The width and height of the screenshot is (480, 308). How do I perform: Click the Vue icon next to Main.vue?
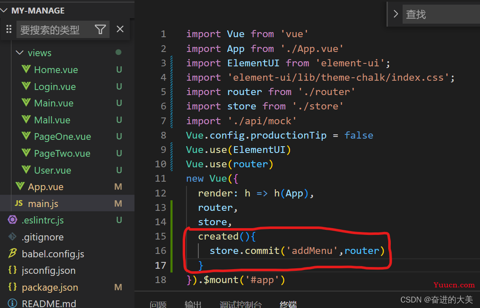[x=26, y=103]
